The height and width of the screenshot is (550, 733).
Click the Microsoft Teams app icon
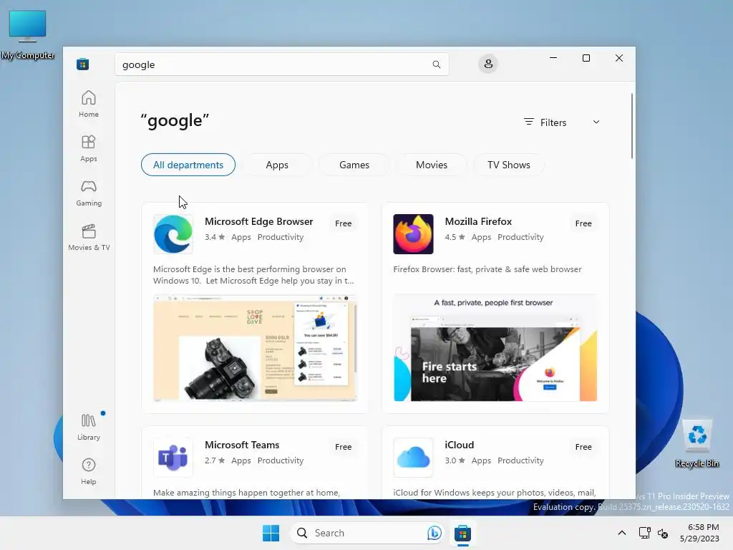pyautogui.click(x=173, y=458)
